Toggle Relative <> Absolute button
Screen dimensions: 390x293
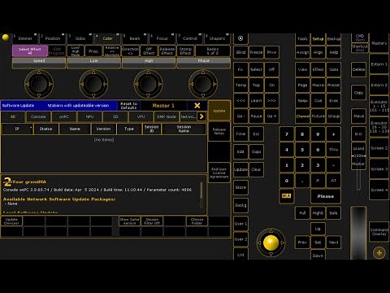(x=112, y=51)
